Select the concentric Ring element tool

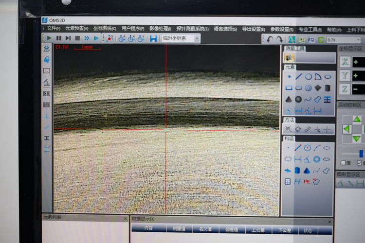coord(308,88)
